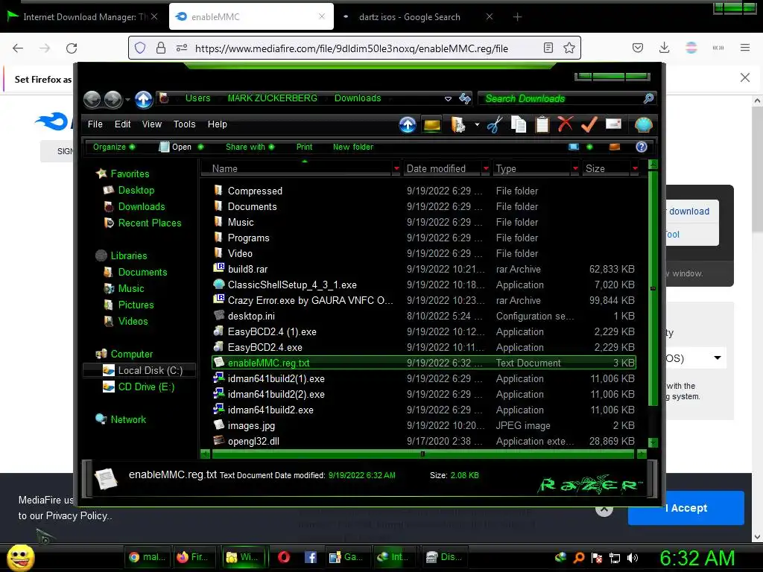Click the Change view icon in the command bar
Image resolution: width=763 pixels, height=572 pixels.
[574, 147]
